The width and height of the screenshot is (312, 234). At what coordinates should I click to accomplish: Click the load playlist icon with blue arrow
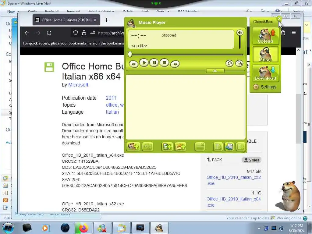[229, 147]
